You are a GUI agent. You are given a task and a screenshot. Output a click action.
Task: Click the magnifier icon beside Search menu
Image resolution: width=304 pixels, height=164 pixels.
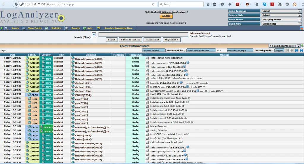tap(7, 28)
